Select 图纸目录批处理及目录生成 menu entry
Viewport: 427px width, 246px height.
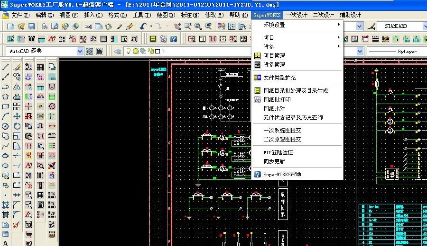click(296, 90)
